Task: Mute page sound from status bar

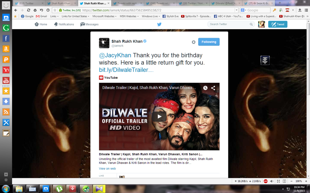Action: (272, 181)
